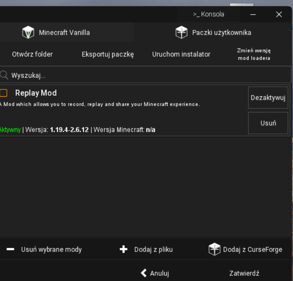Screen dimensions: 293x281
Task: Click the Anuluj back arrow icon
Action: click(144, 273)
